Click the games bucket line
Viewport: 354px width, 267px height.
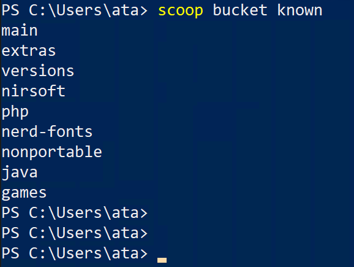[24, 194]
